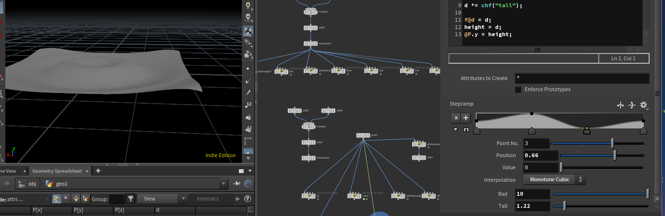Screen dimensions: 665x216
Task: Select the yy Attribute Wrangle node
Action: click(x=309, y=196)
